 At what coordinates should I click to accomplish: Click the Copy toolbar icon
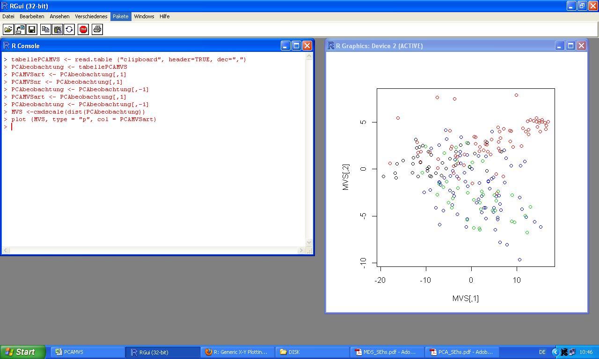point(45,29)
